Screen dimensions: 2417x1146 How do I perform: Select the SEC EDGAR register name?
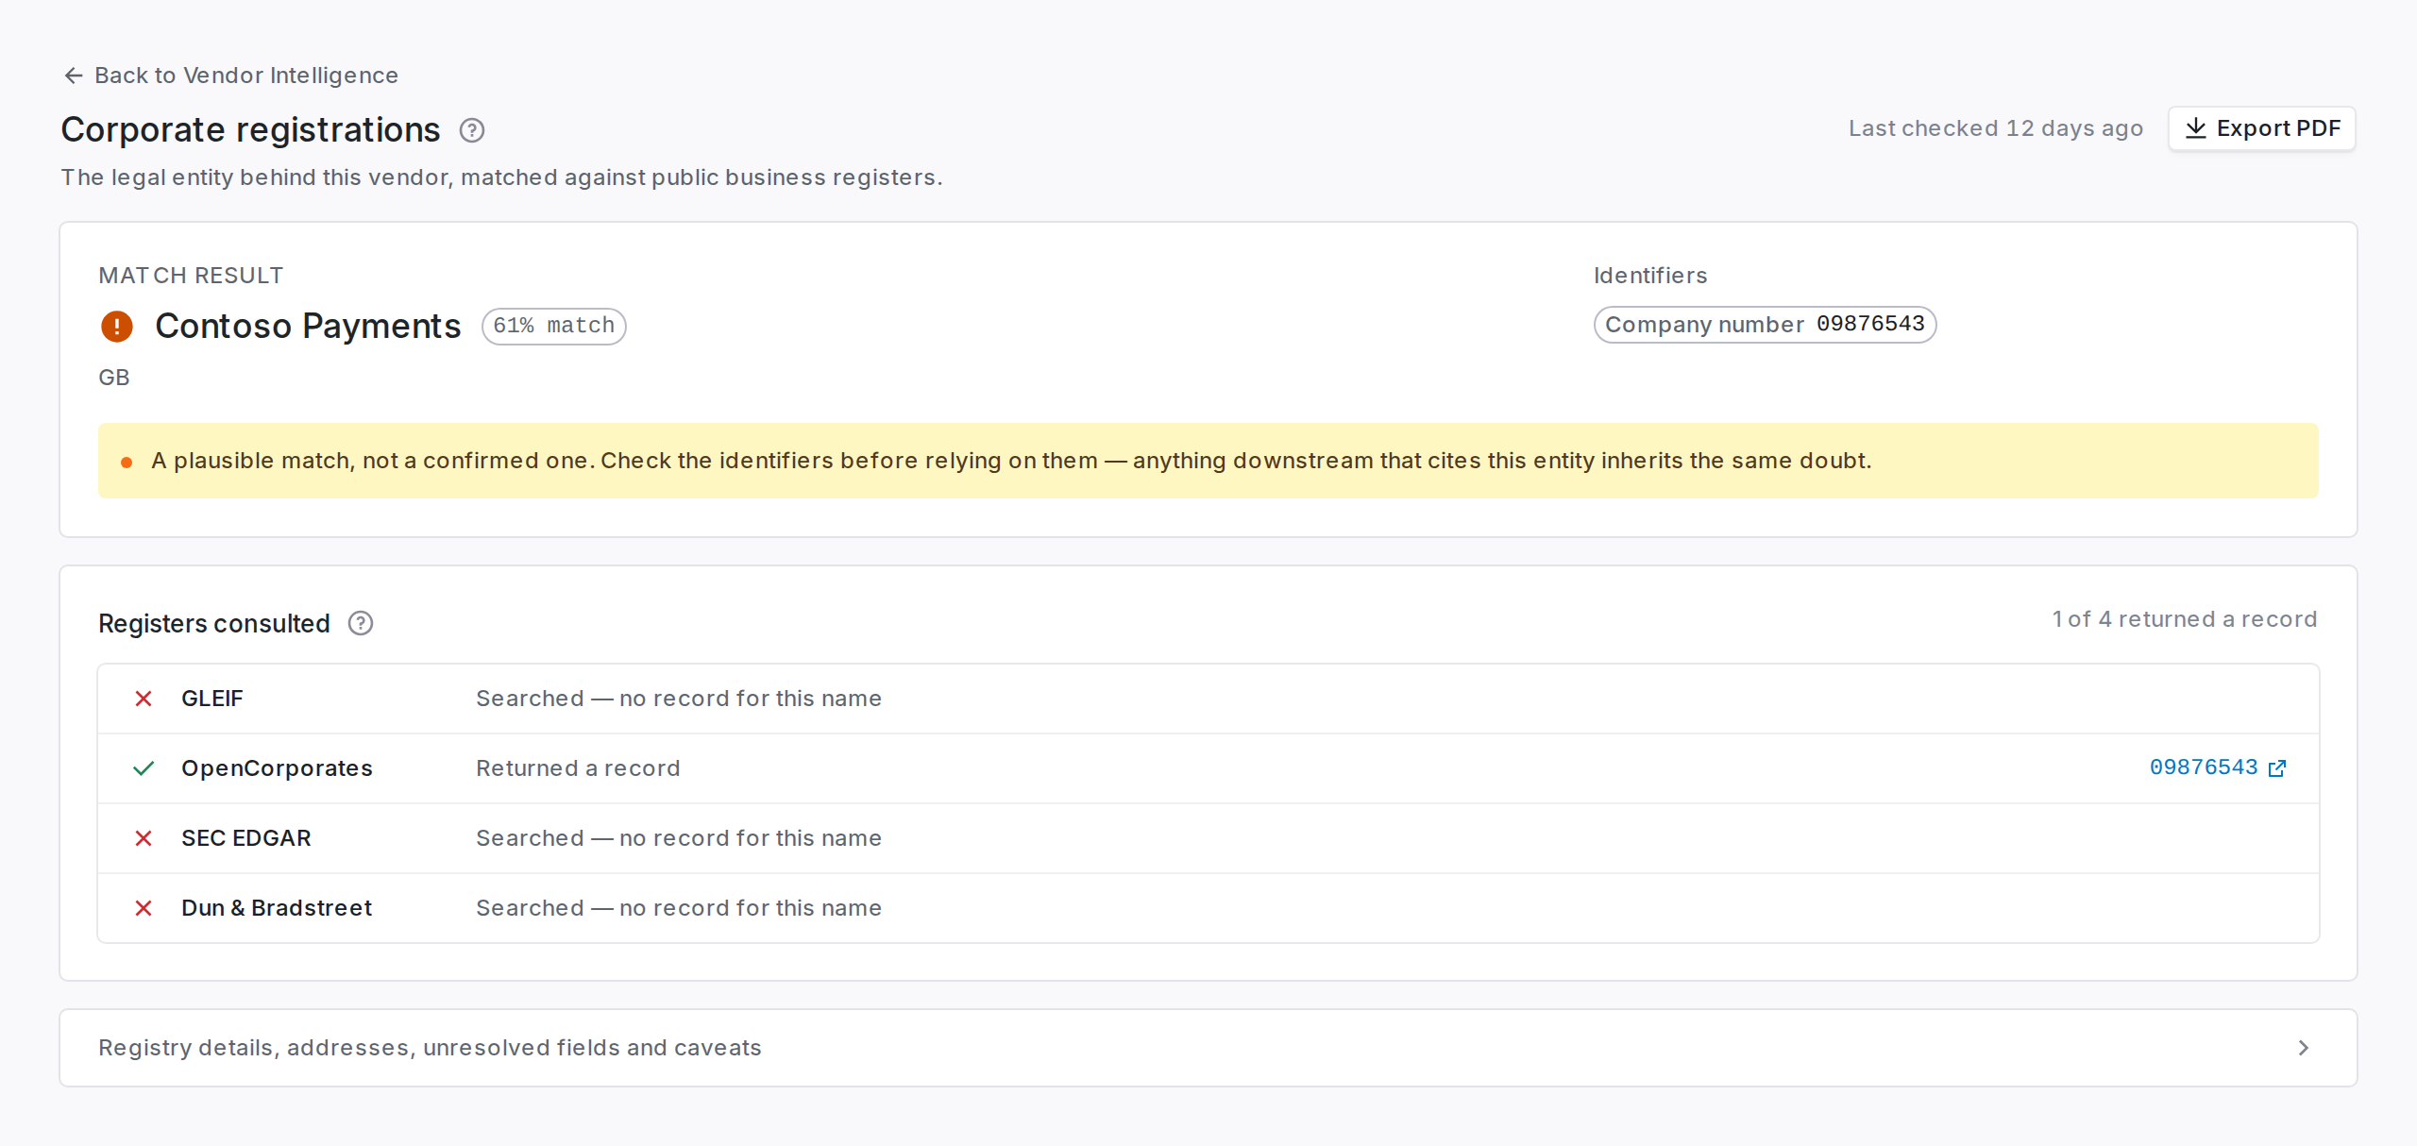(245, 838)
